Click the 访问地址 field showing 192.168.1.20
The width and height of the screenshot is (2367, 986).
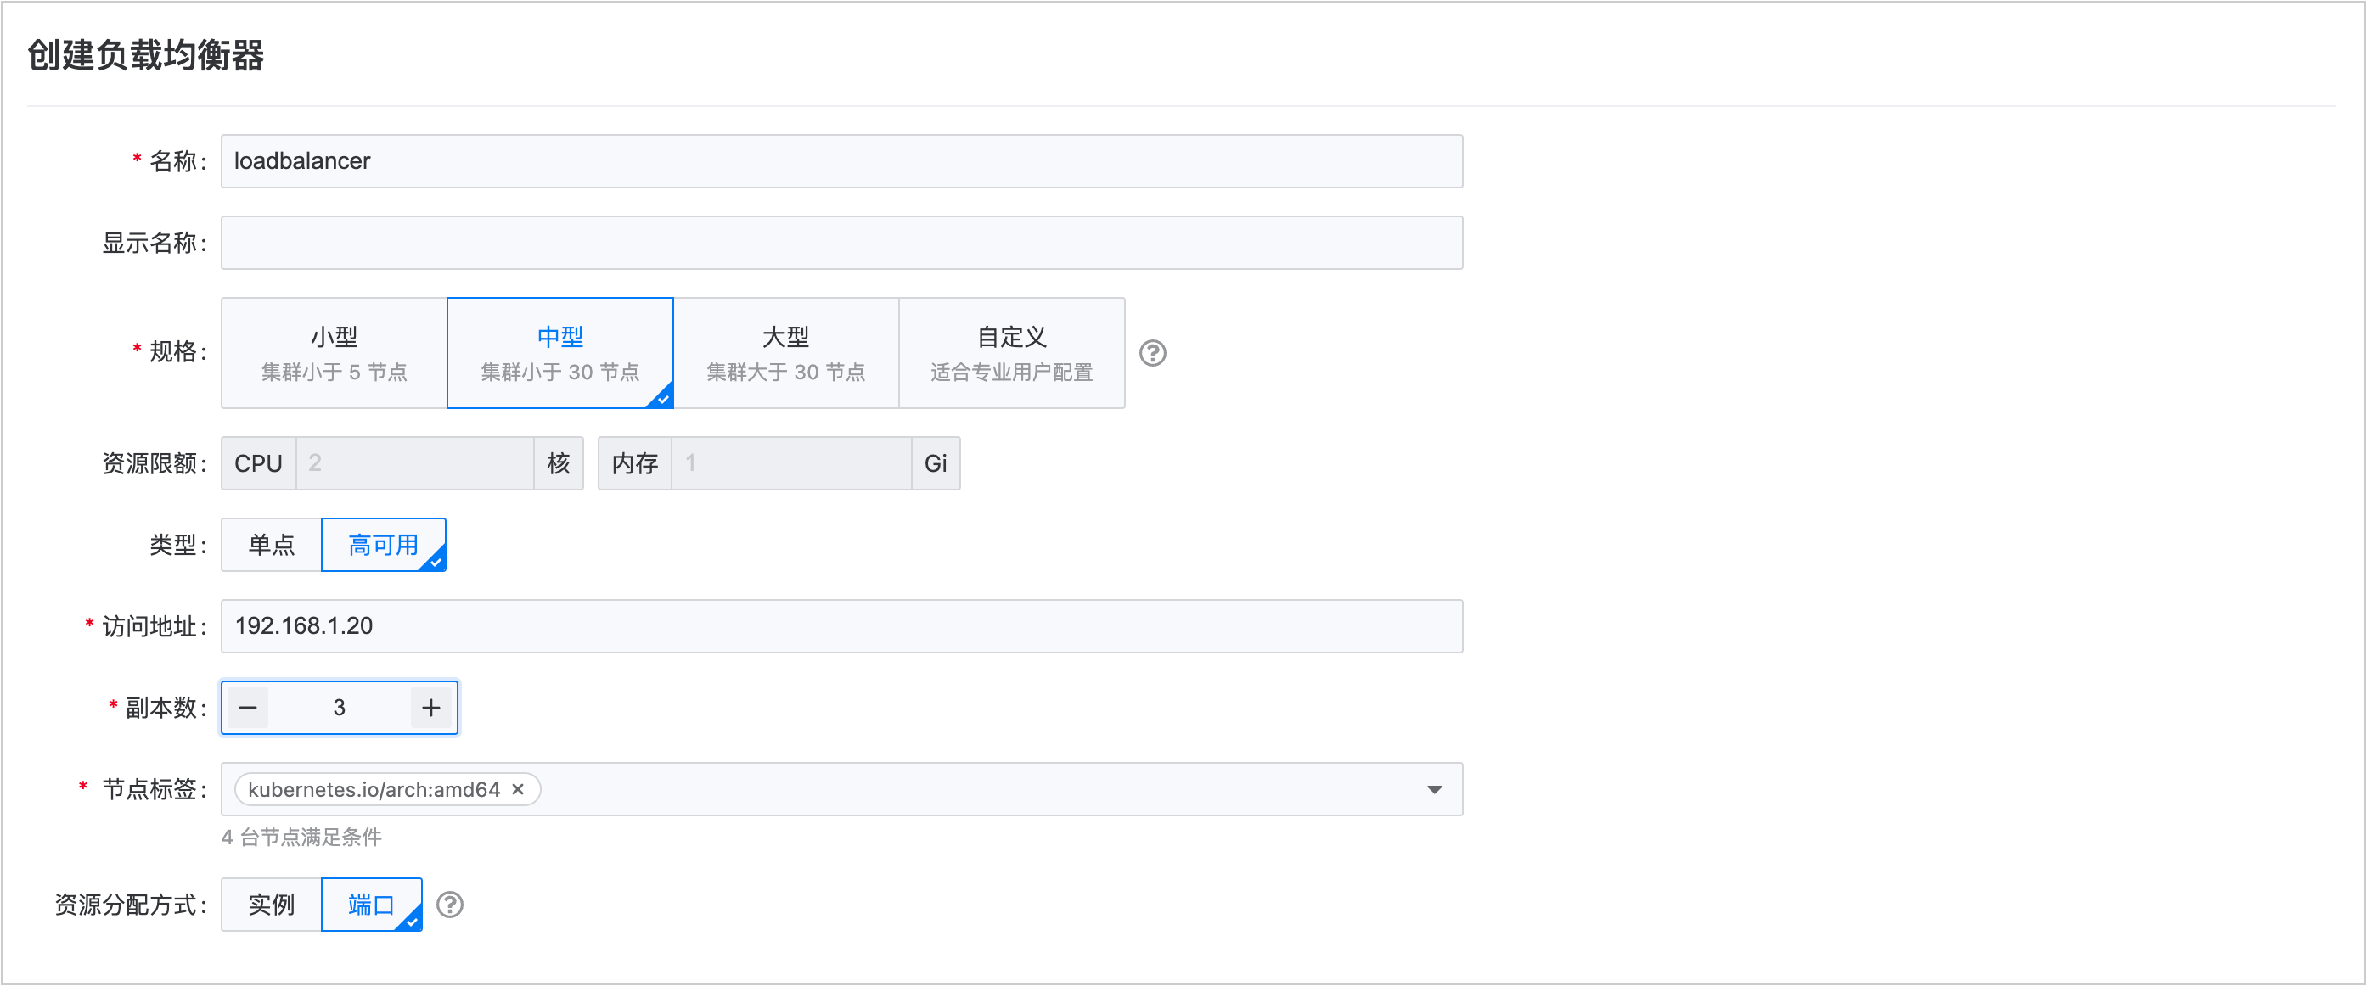point(841,626)
